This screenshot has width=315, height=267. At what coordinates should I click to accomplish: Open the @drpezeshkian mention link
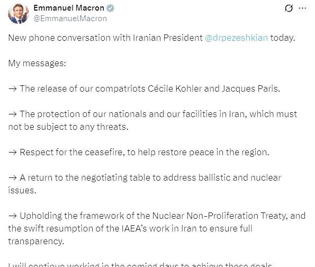(x=236, y=38)
